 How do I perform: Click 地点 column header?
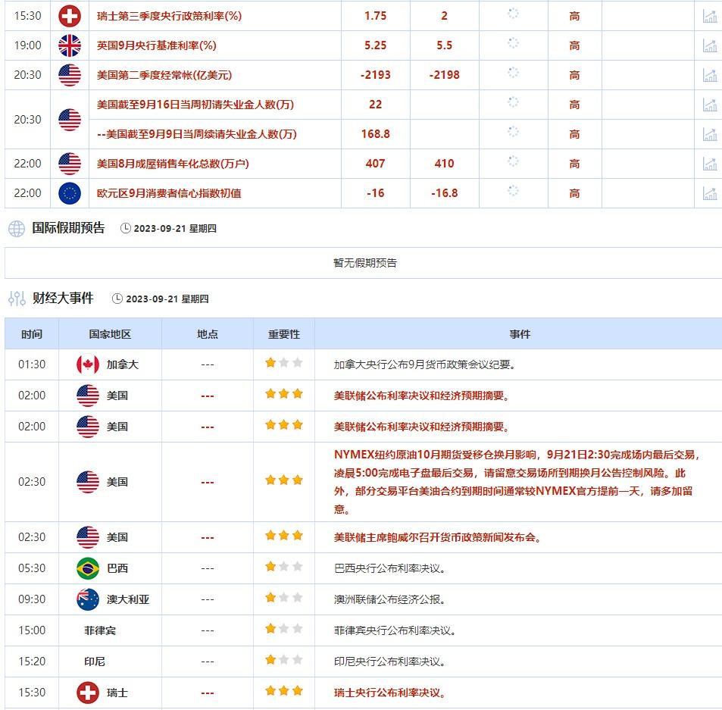[208, 334]
